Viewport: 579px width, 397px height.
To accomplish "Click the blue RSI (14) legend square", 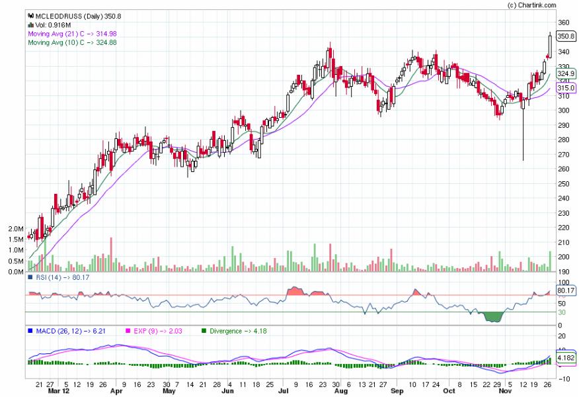I will 30,277.
